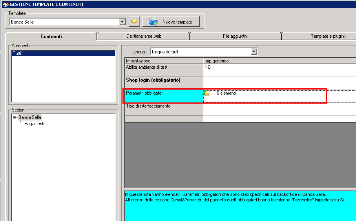Viewport: 356px width, 221px height.
Task: Select the Abilita ambiente di test row
Action: pyautogui.click(x=164, y=70)
